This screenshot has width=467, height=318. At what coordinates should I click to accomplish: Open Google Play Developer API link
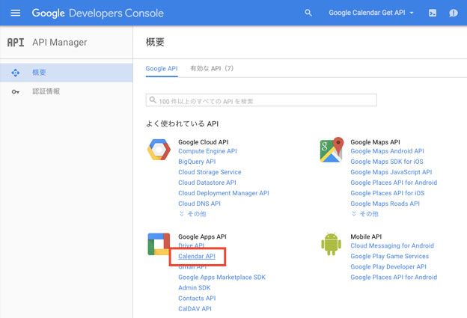coord(388,267)
